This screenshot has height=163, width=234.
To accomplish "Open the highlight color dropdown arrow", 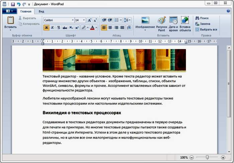I will point(88,28).
